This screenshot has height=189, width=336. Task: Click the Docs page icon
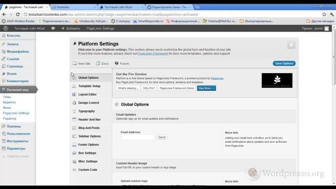point(98,64)
